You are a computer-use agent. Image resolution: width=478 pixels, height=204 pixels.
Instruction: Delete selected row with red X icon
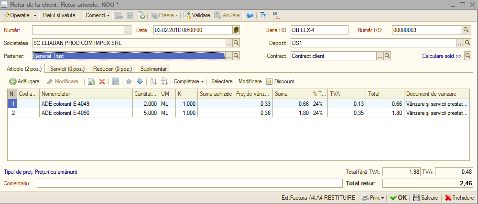pos(102,81)
